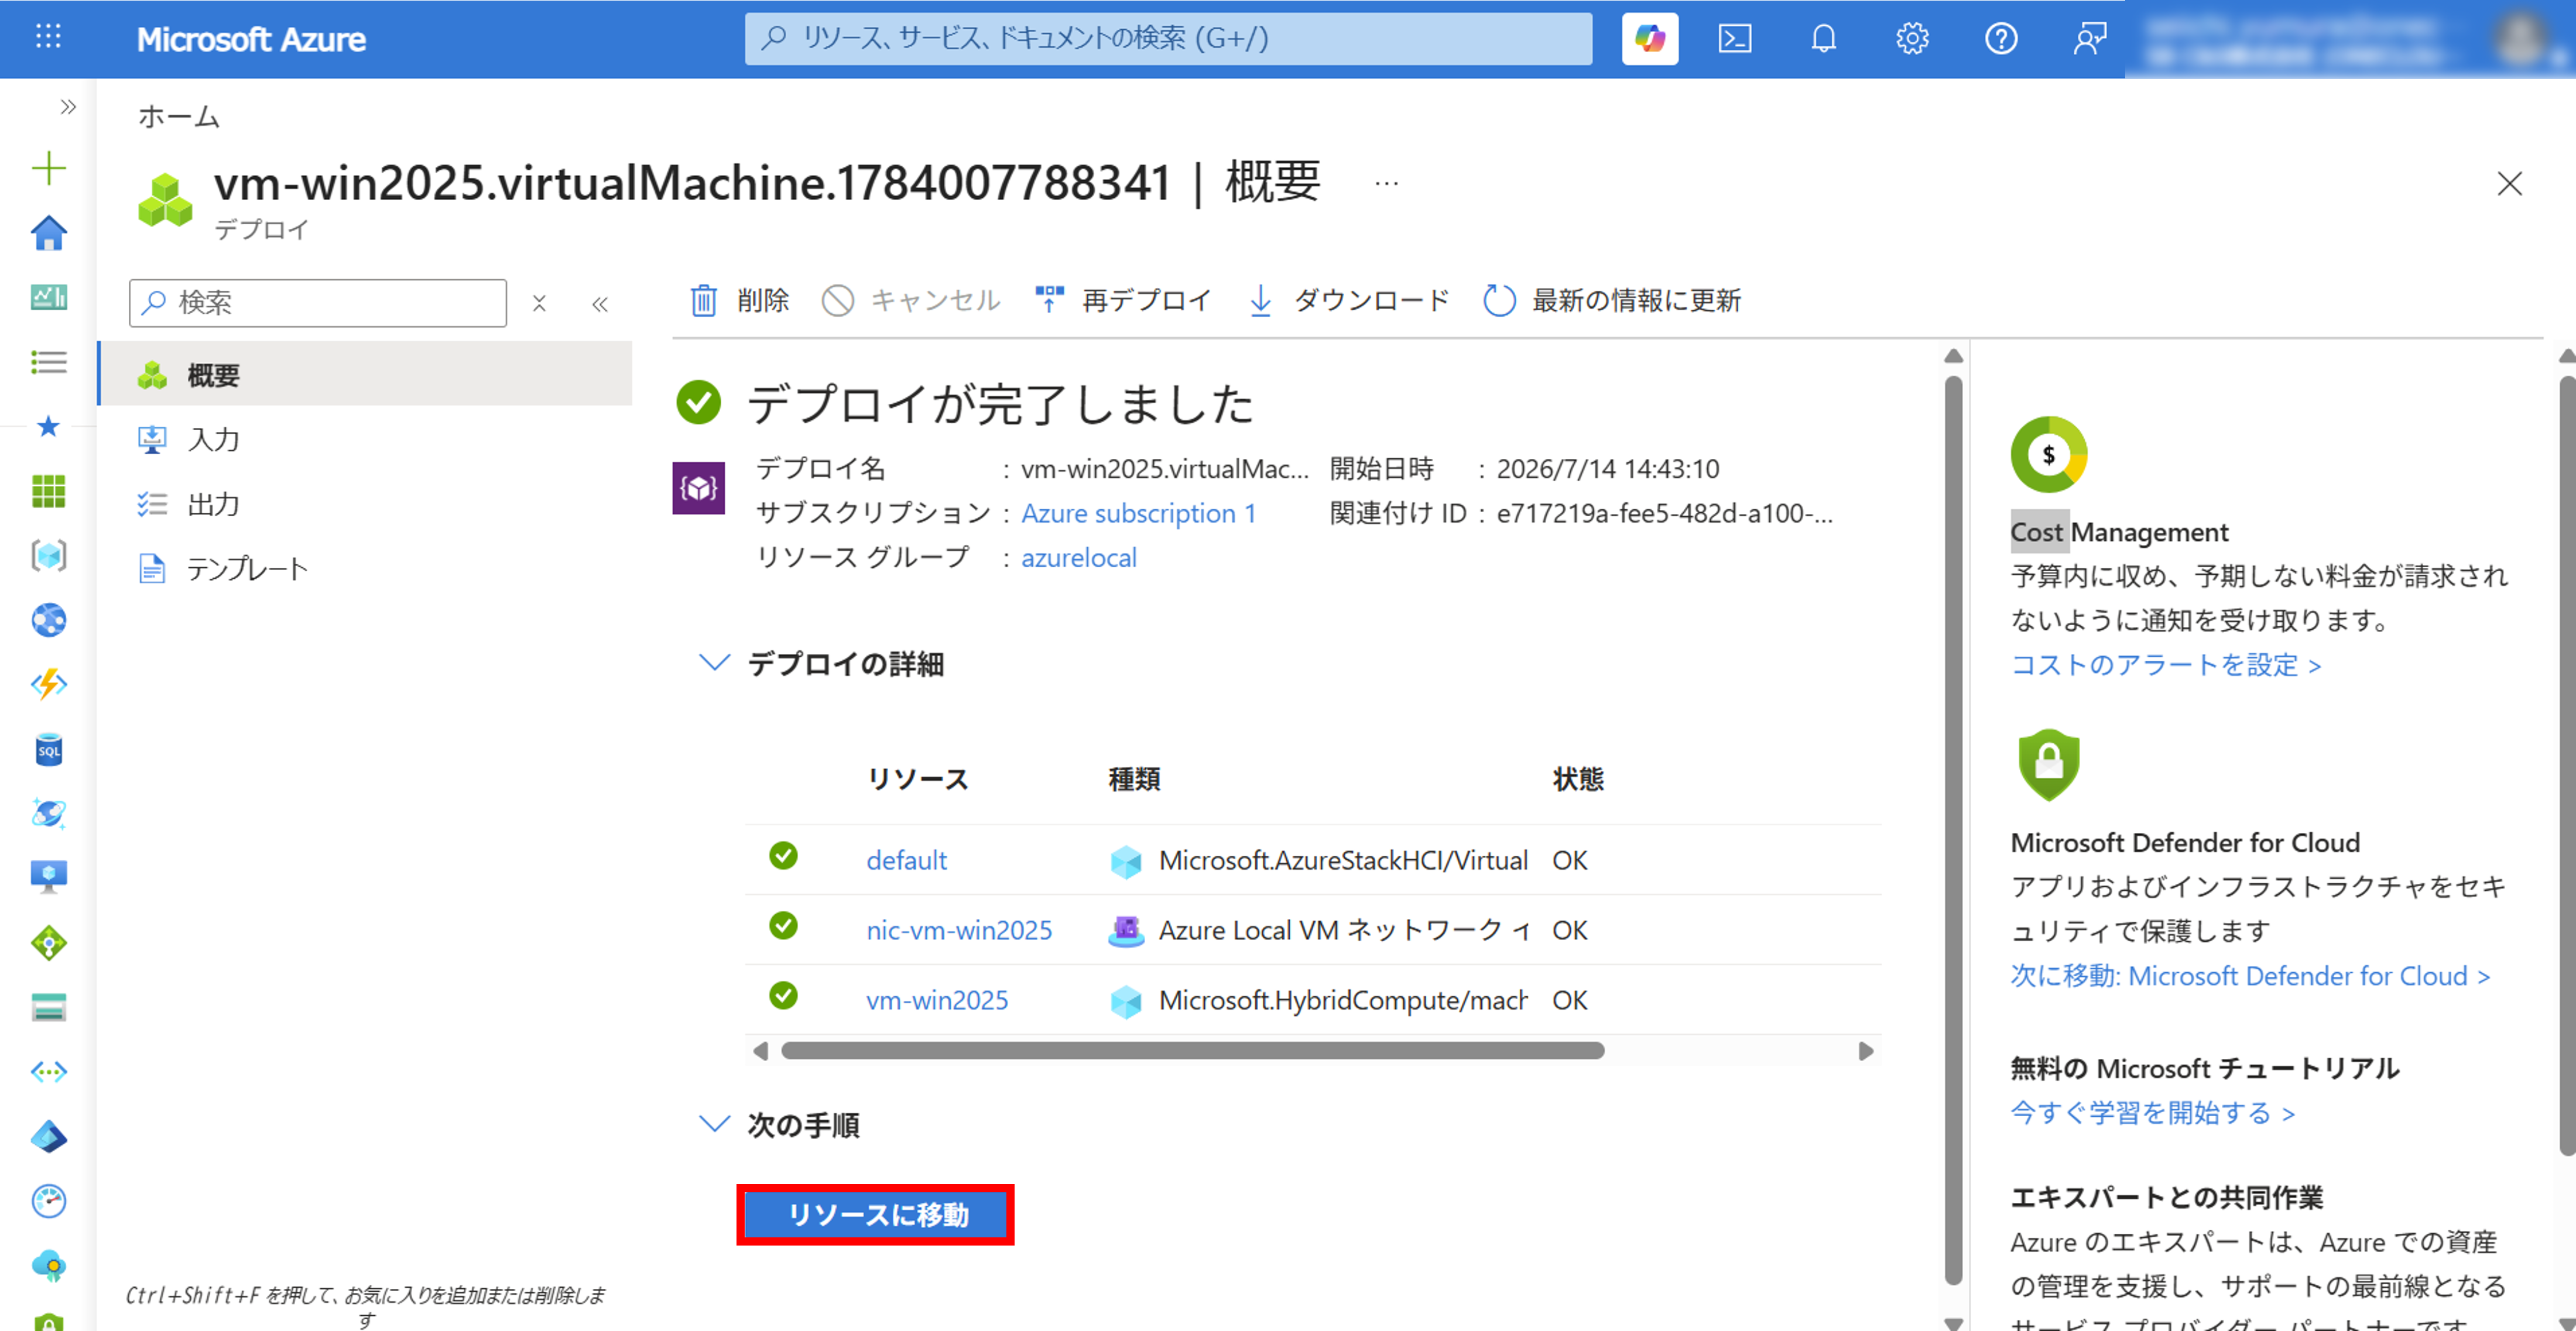
Task: Open Function App lightning icon in sidebar
Action: pos(48,685)
